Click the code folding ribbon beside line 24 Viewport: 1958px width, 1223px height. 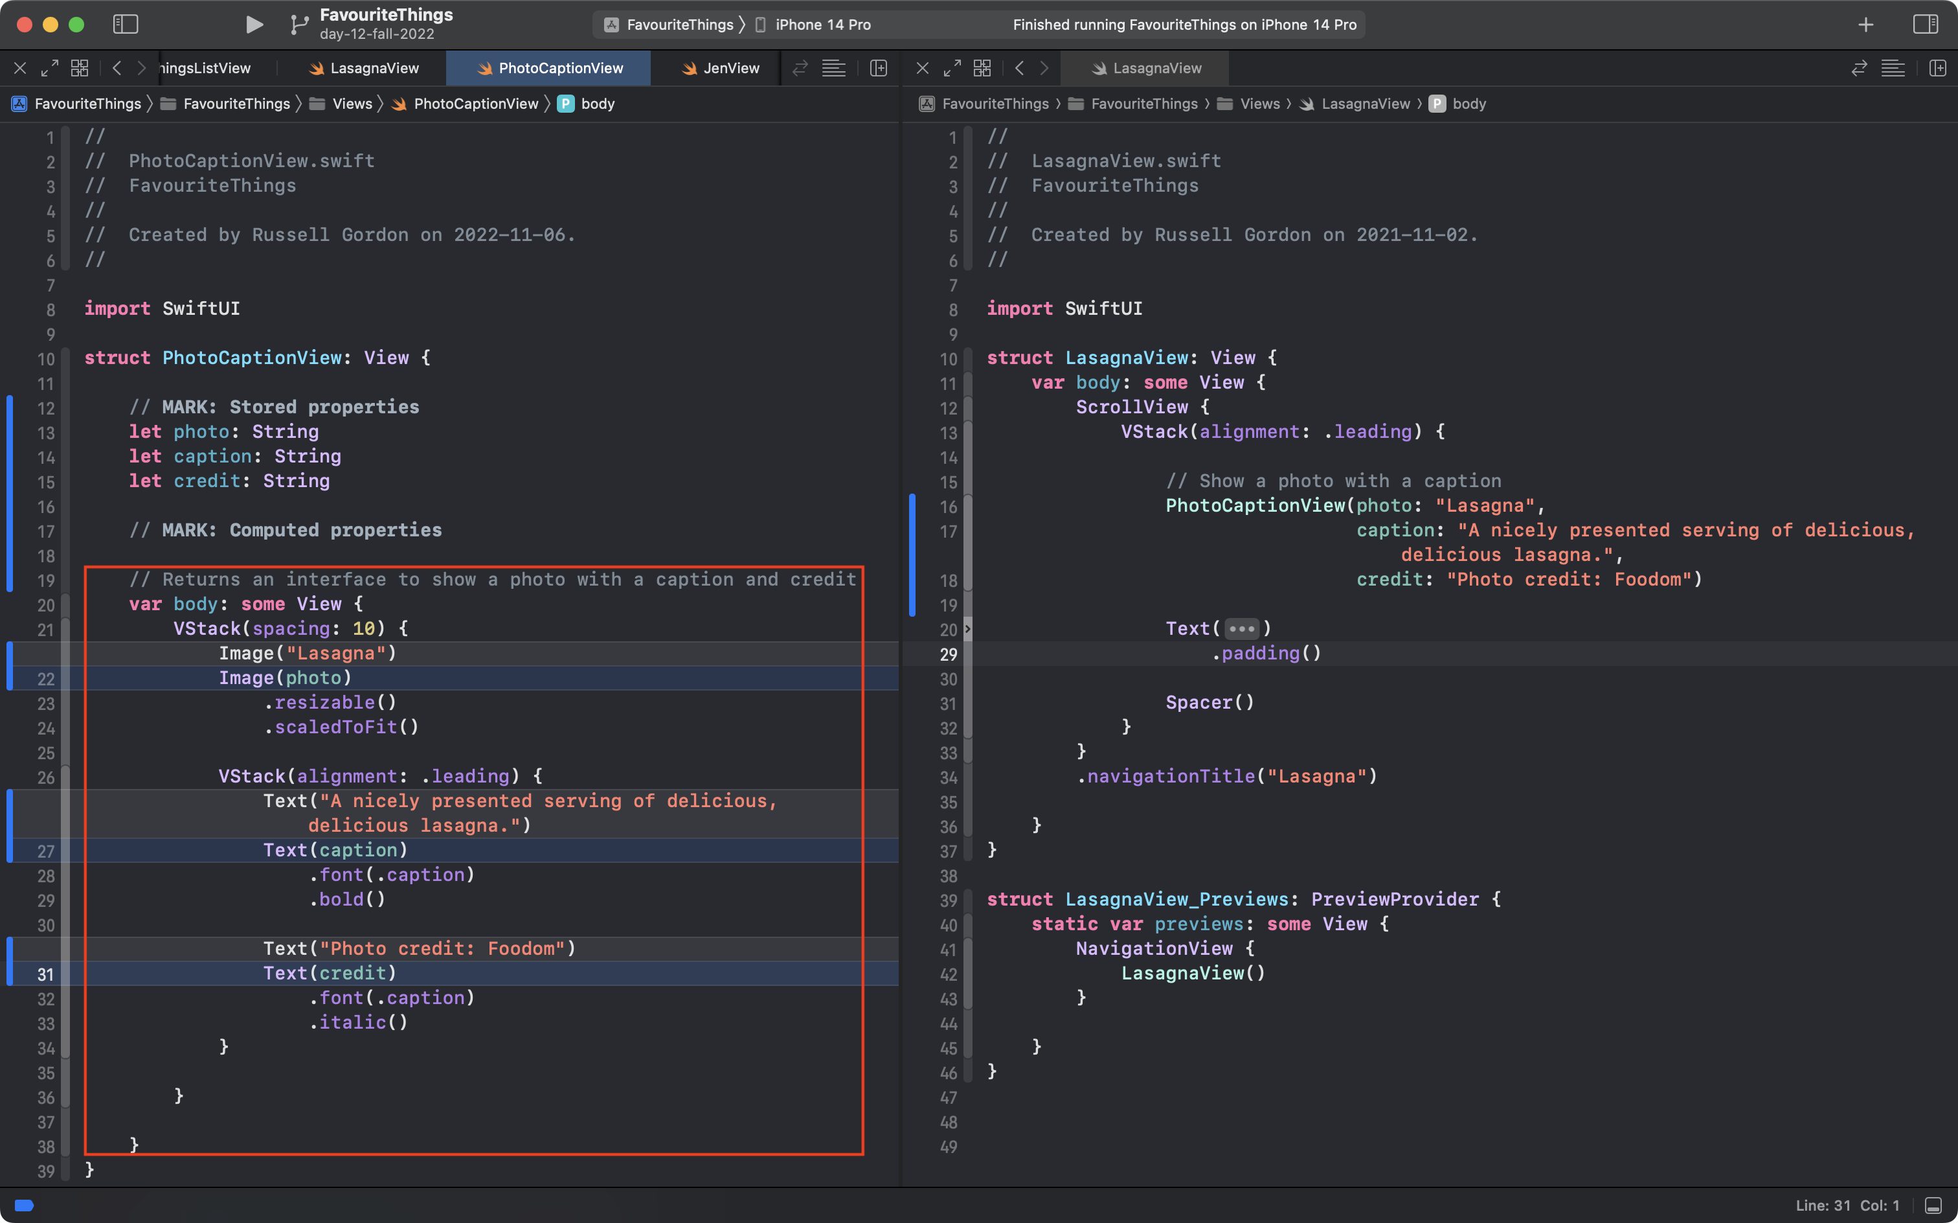pyautogui.click(x=65, y=727)
